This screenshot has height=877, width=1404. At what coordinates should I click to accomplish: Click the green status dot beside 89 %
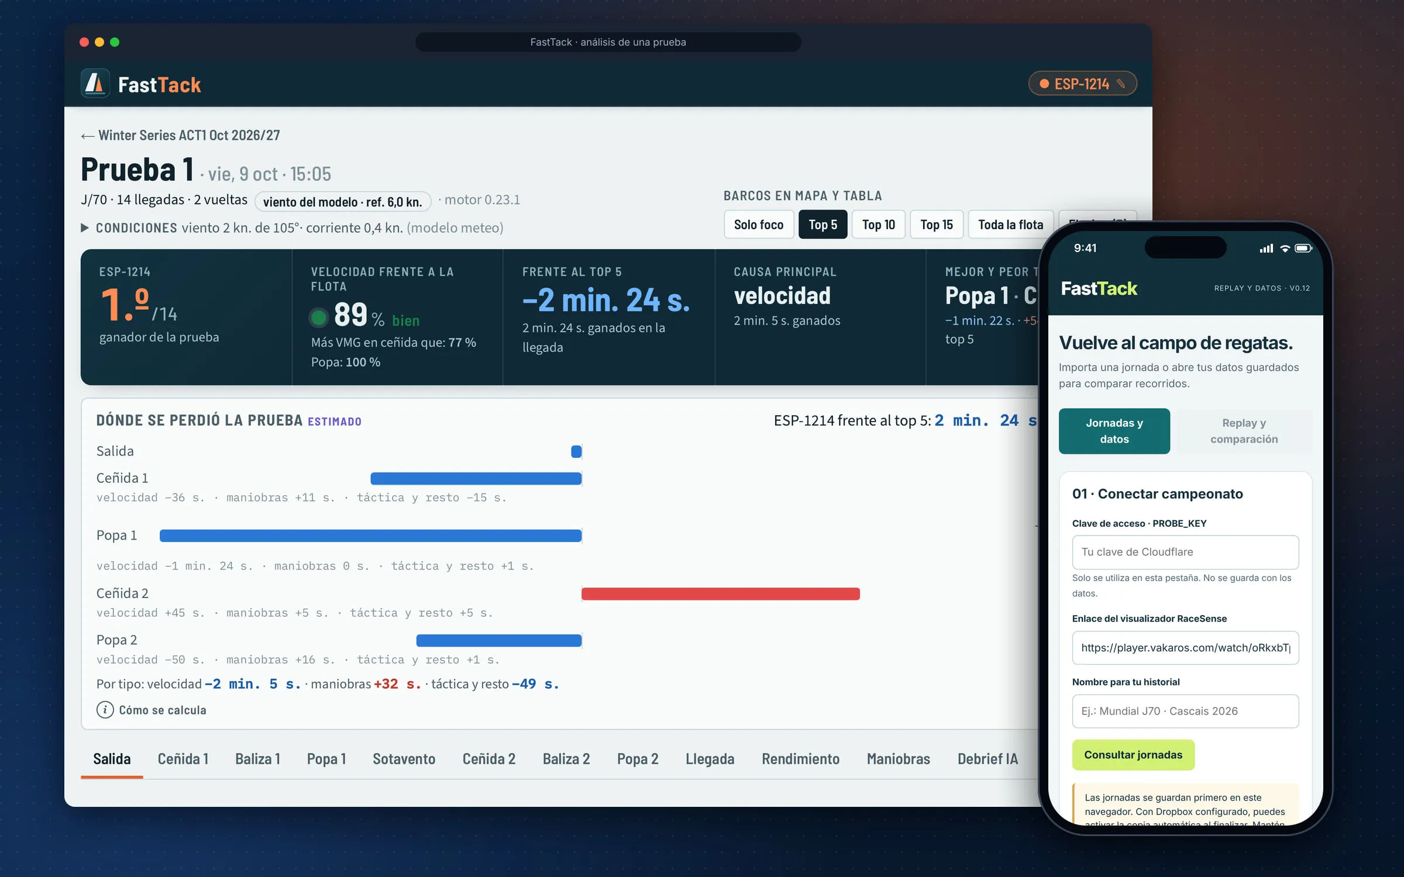tap(318, 317)
